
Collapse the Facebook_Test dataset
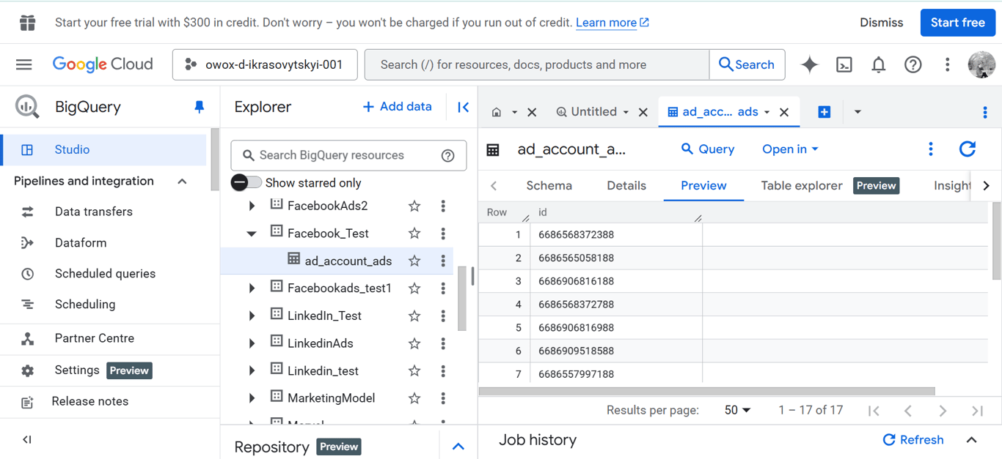(x=252, y=234)
